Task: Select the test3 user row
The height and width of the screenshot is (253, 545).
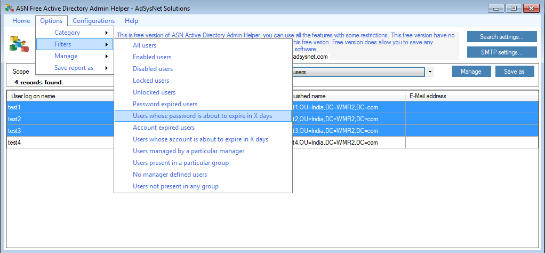Action: pos(61,131)
